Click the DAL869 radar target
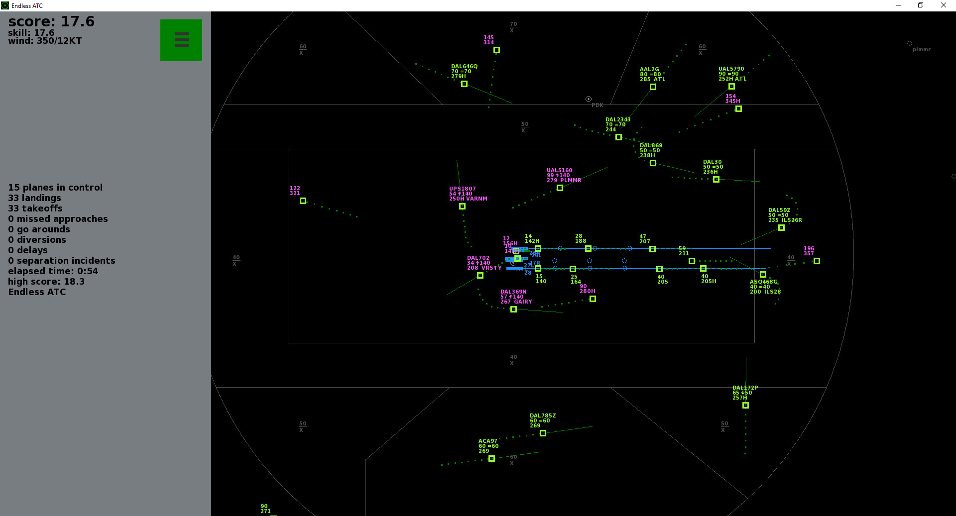Screen dimensions: 956x516 click(x=653, y=163)
